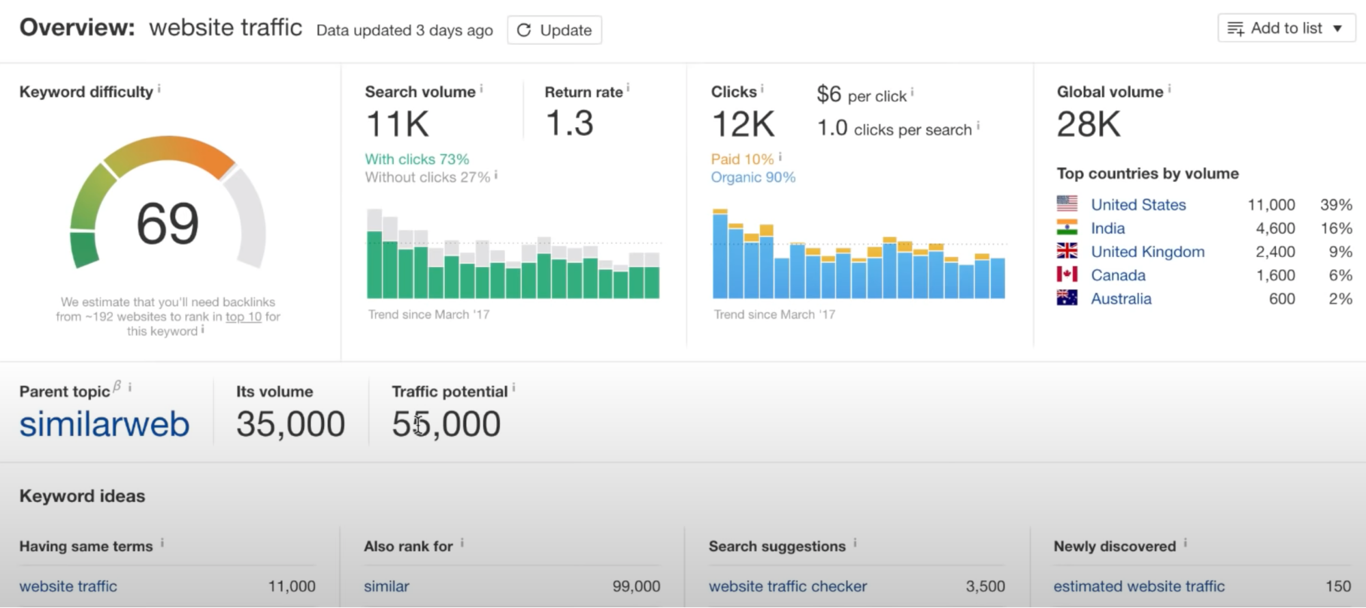1366x608 pixels.
Task: Click the info icon next to Parent topic
Action: [x=130, y=387]
